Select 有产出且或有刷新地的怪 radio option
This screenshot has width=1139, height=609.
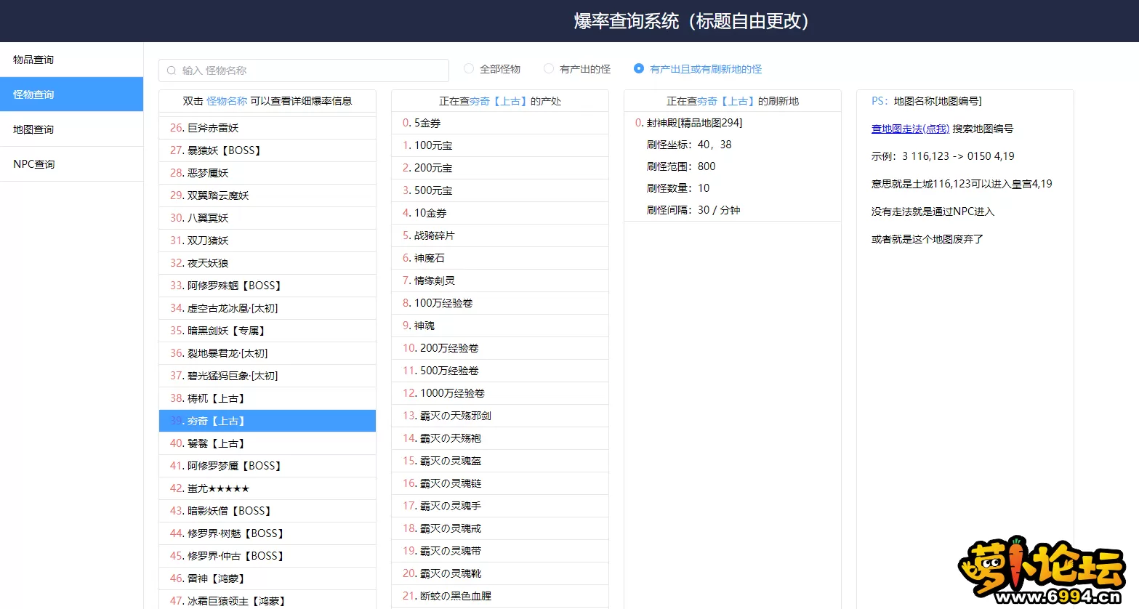point(639,68)
